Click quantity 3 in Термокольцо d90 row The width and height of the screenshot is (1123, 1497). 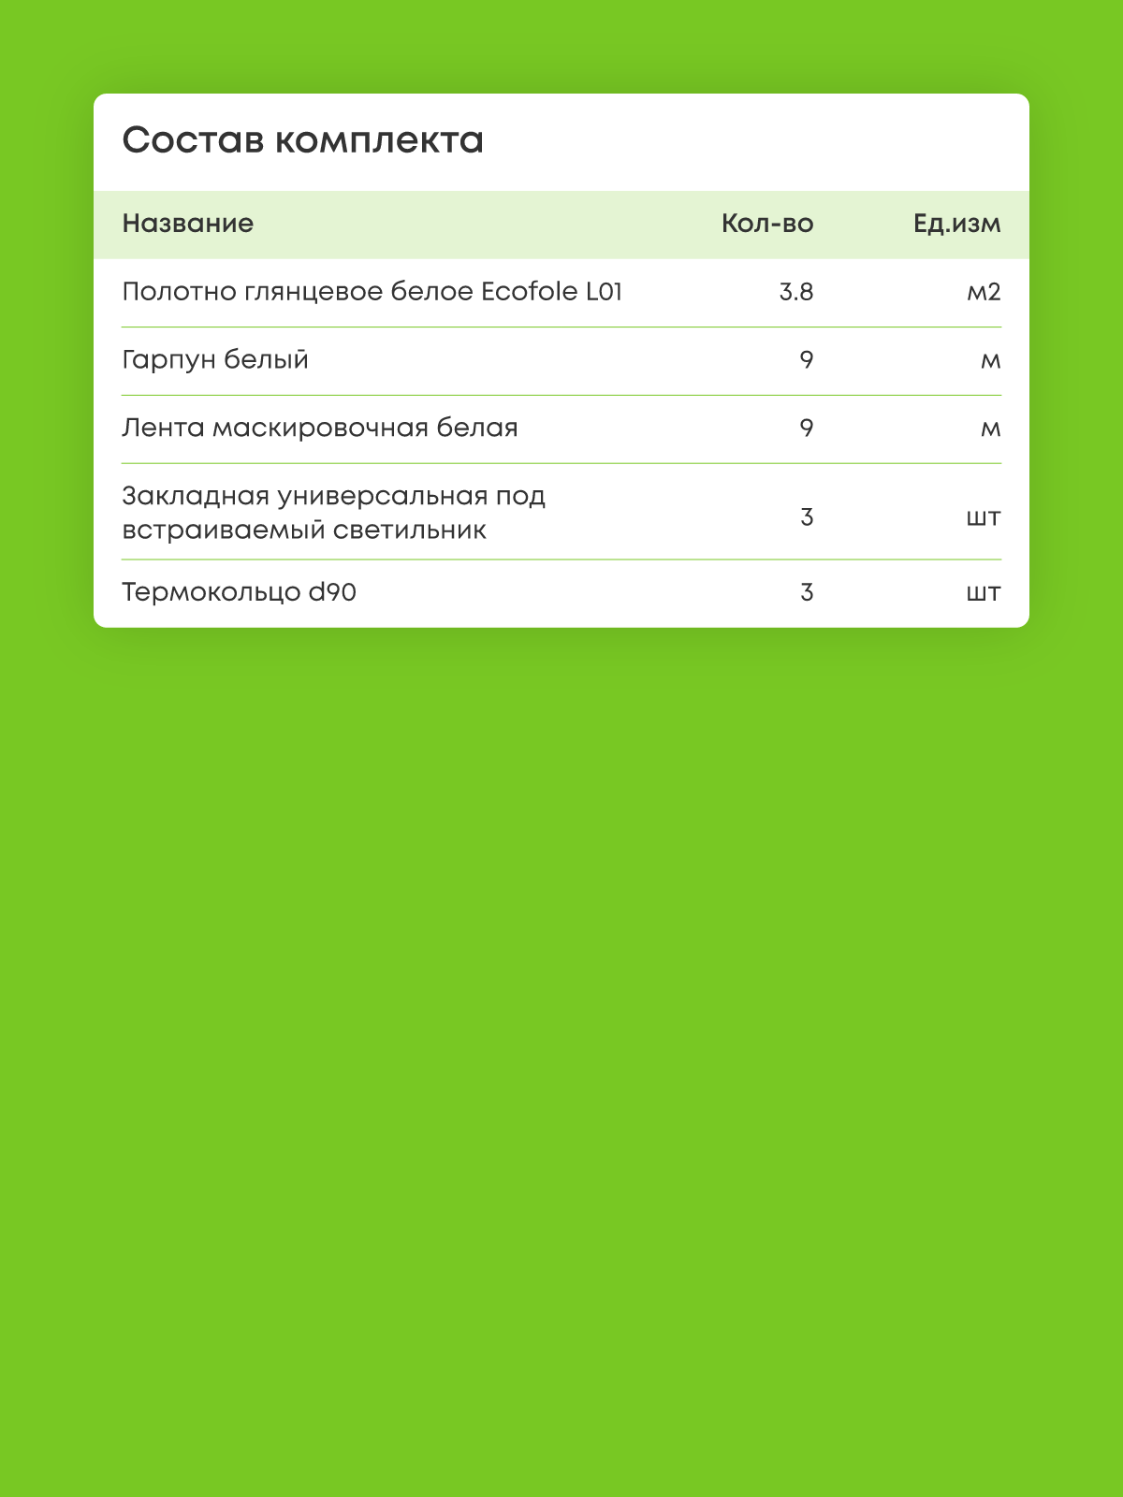tap(807, 592)
